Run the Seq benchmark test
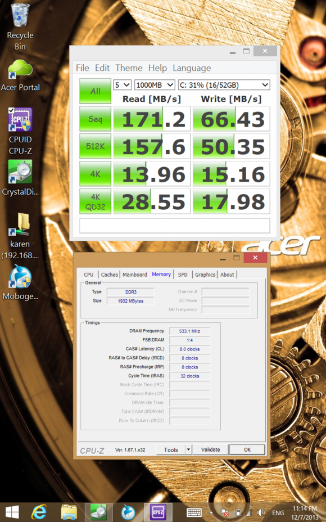326x522 pixels. (95, 119)
